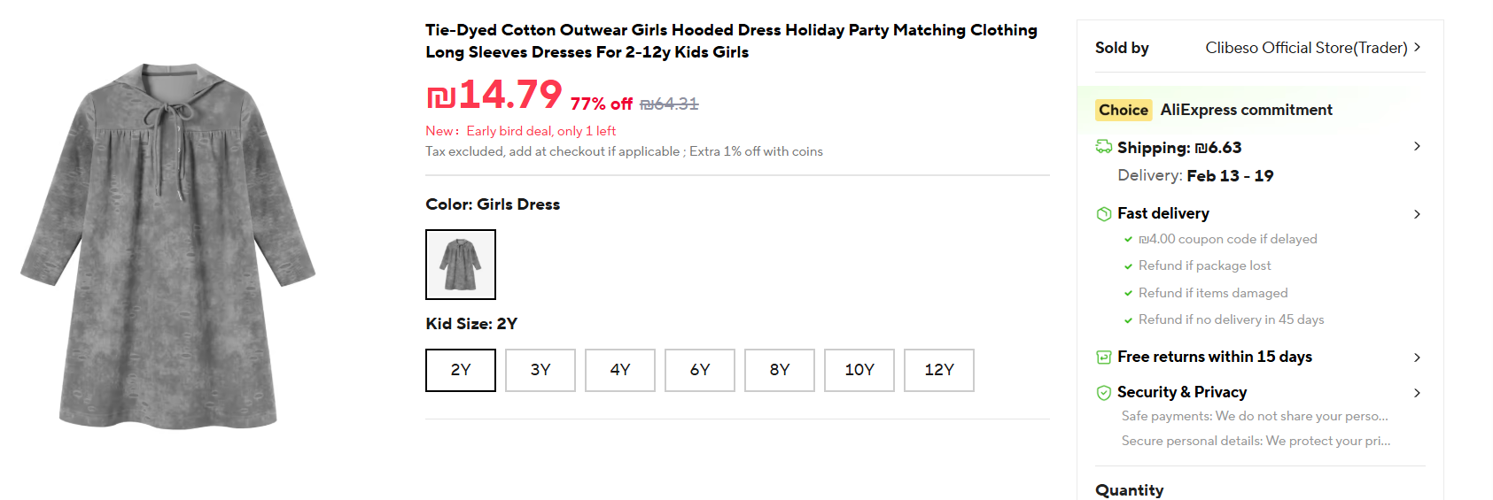The height and width of the screenshot is (500, 1493).
Task: Click the chevron next to store name
Action: pos(1417,47)
